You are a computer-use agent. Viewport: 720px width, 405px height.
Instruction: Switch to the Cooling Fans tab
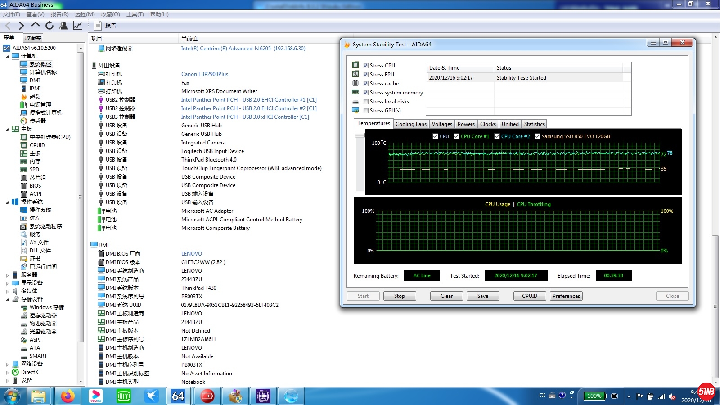click(x=410, y=124)
